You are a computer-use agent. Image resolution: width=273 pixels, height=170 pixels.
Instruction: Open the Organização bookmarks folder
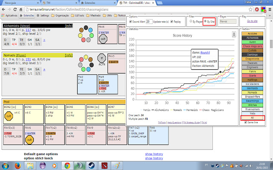(60, 15)
